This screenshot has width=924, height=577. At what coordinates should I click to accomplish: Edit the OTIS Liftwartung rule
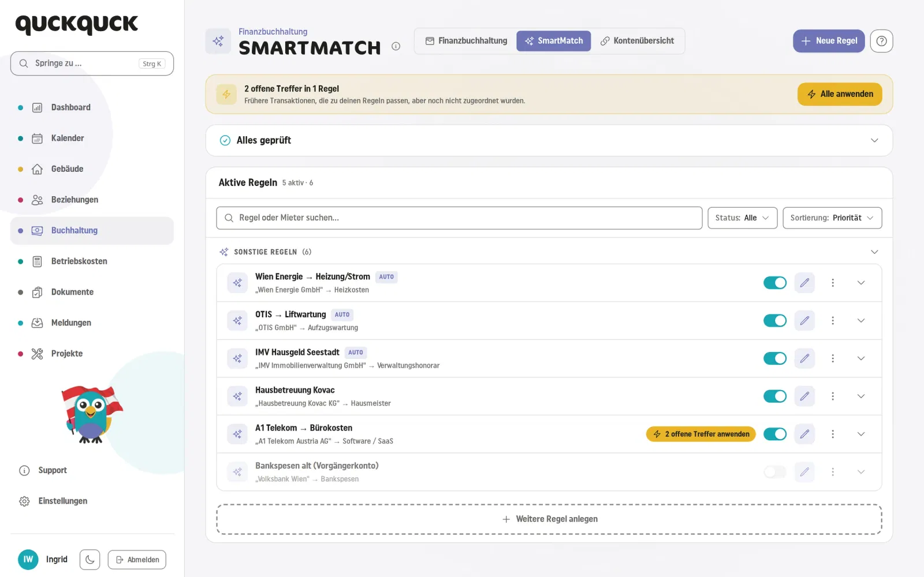(x=804, y=320)
